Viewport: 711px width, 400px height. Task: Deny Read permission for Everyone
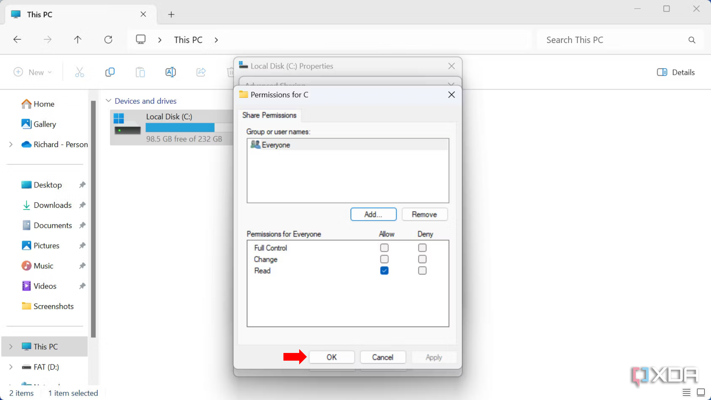422,271
